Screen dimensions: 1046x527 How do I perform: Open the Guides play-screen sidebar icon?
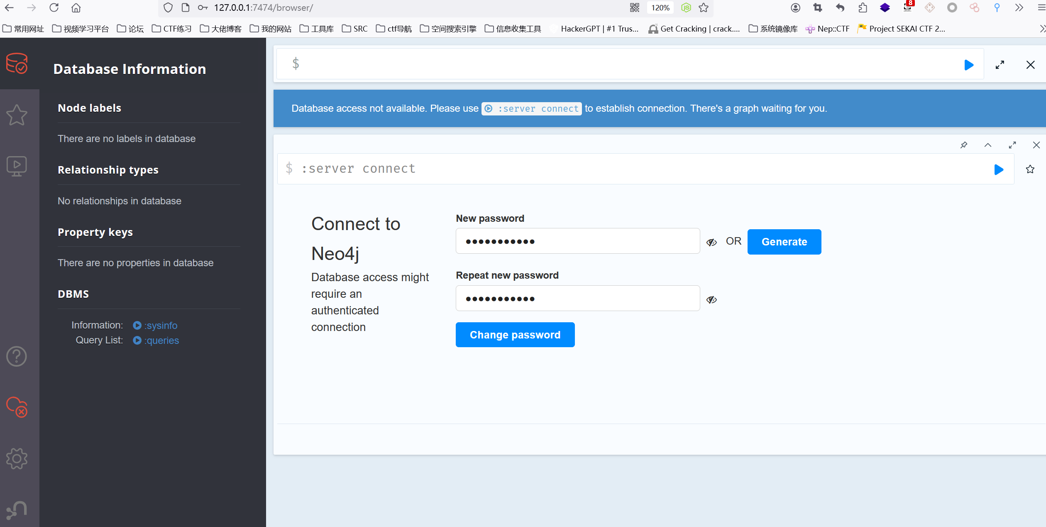17,166
